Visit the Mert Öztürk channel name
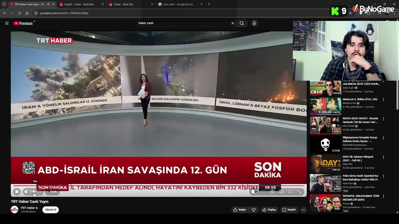The image size is (399, 224). point(349,126)
